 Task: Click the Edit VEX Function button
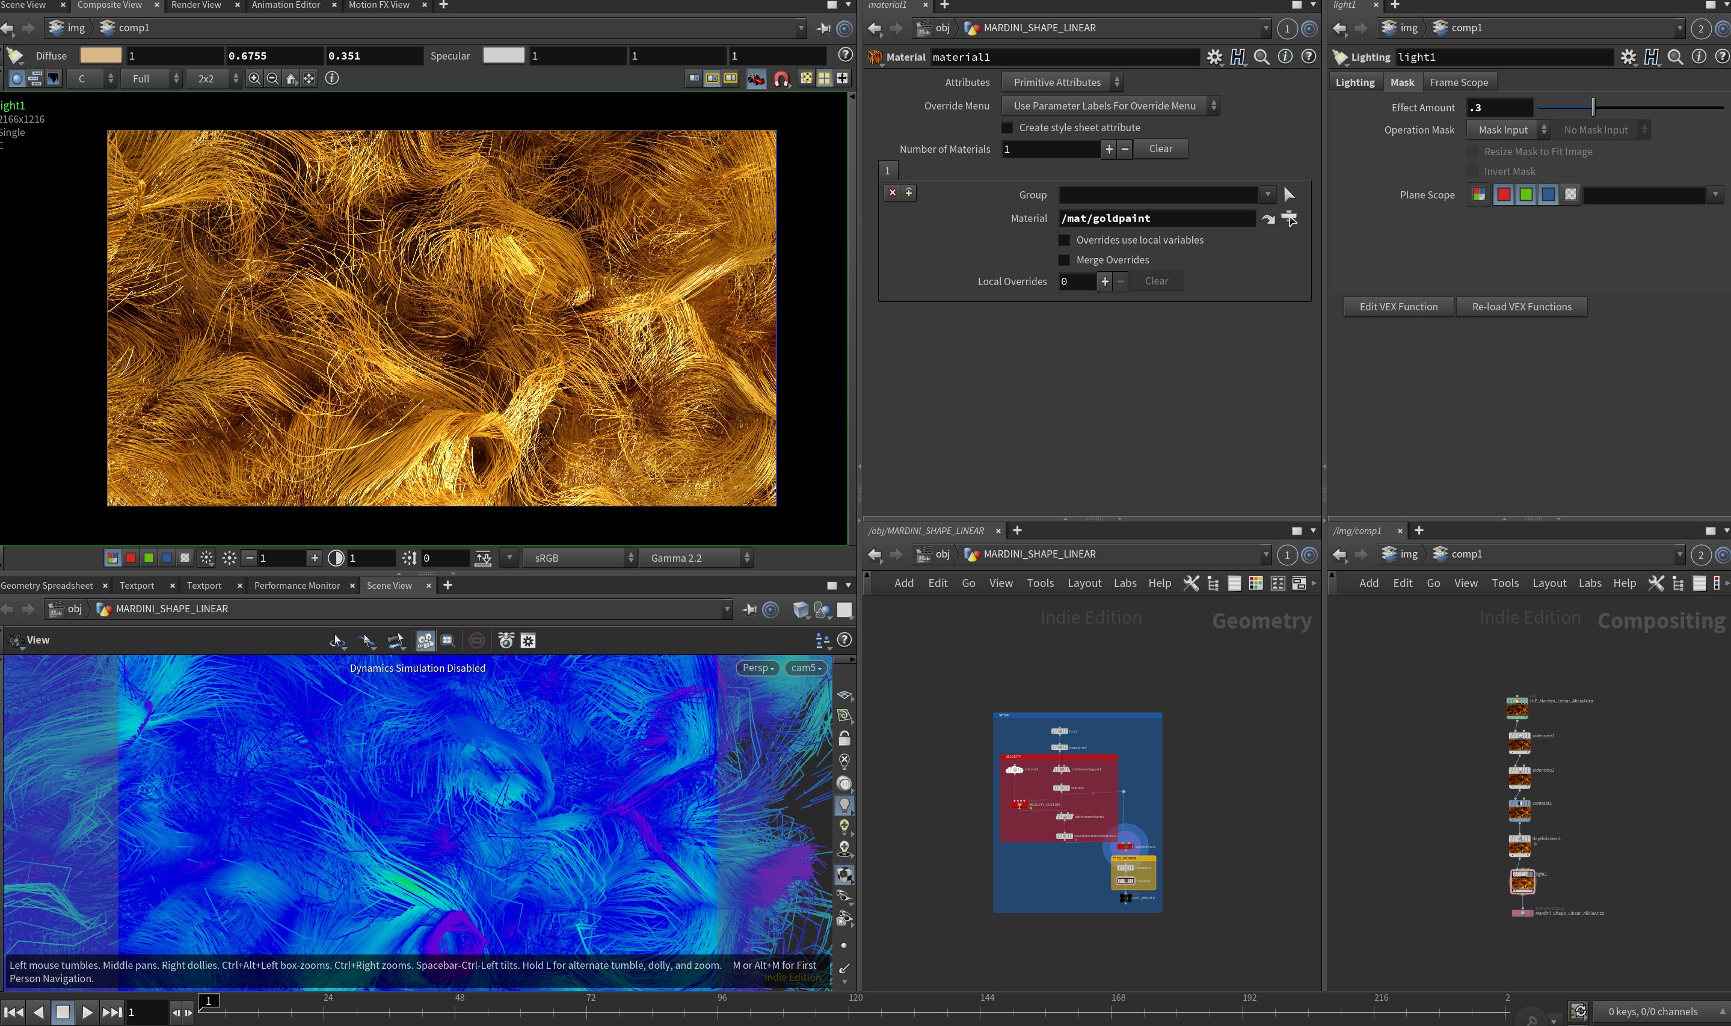click(x=1398, y=307)
